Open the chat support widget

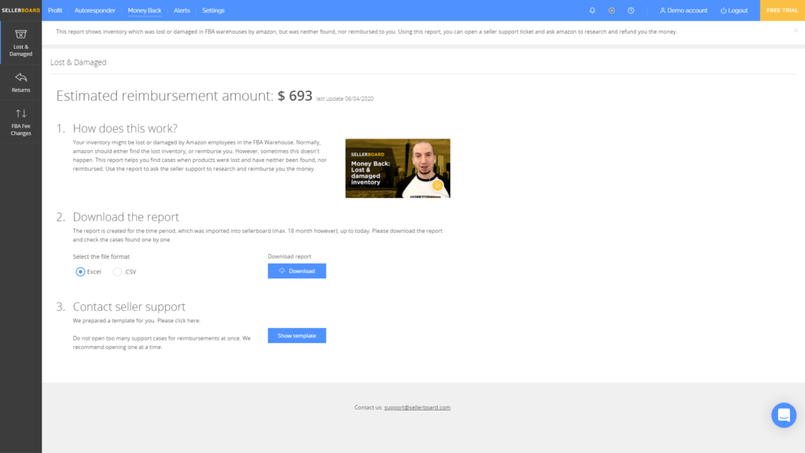784,414
